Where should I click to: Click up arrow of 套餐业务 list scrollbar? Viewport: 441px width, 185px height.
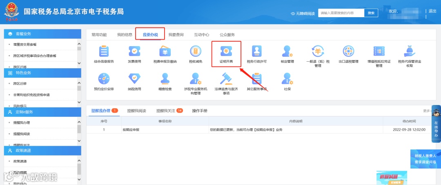[79, 44]
